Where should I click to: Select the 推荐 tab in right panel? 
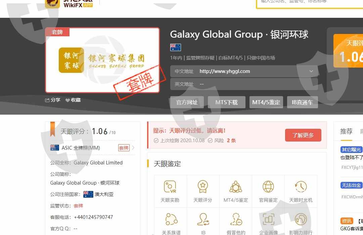tap(346, 131)
